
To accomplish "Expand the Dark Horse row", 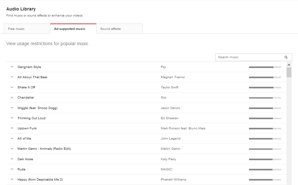I will tap(12, 159).
